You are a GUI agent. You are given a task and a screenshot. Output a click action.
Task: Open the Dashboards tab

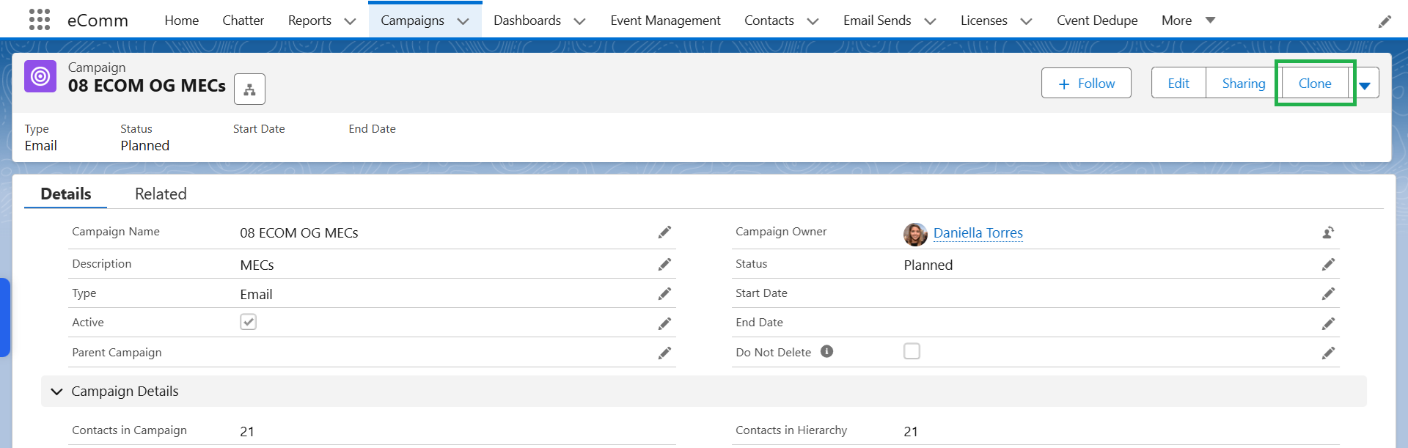click(527, 21)
